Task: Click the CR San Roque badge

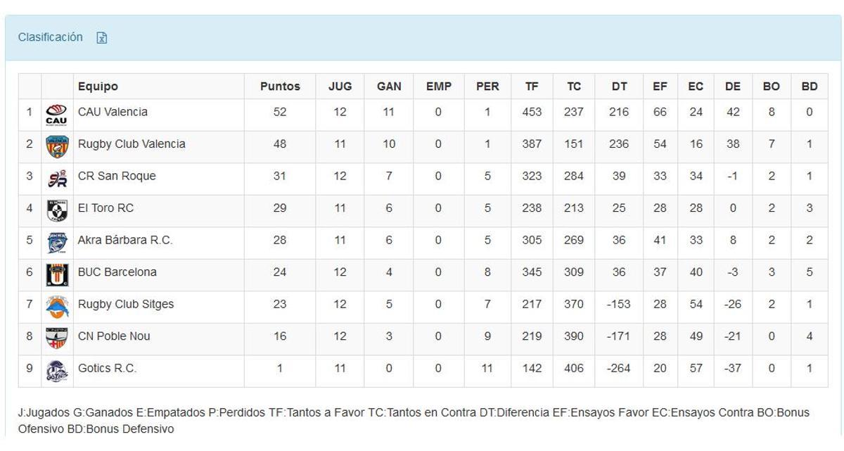Action: (58, 175)
